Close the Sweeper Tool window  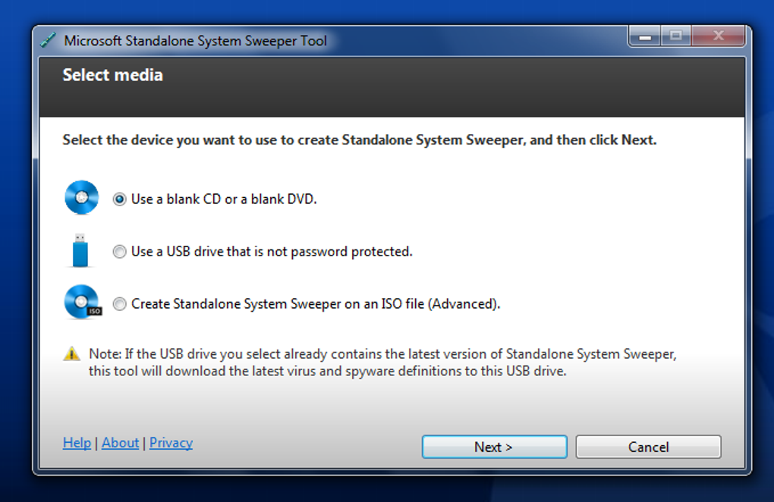pos(718,36)
